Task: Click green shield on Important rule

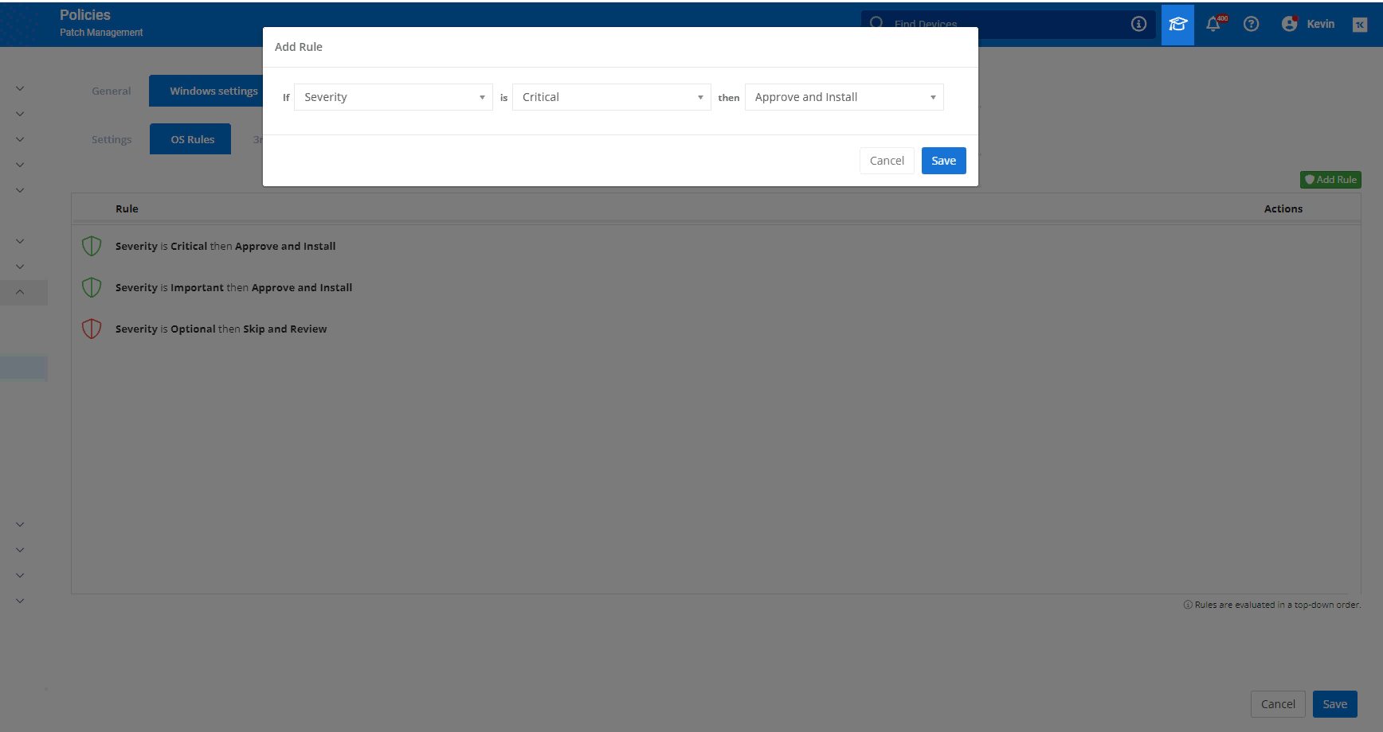Action: click(92, 287)
